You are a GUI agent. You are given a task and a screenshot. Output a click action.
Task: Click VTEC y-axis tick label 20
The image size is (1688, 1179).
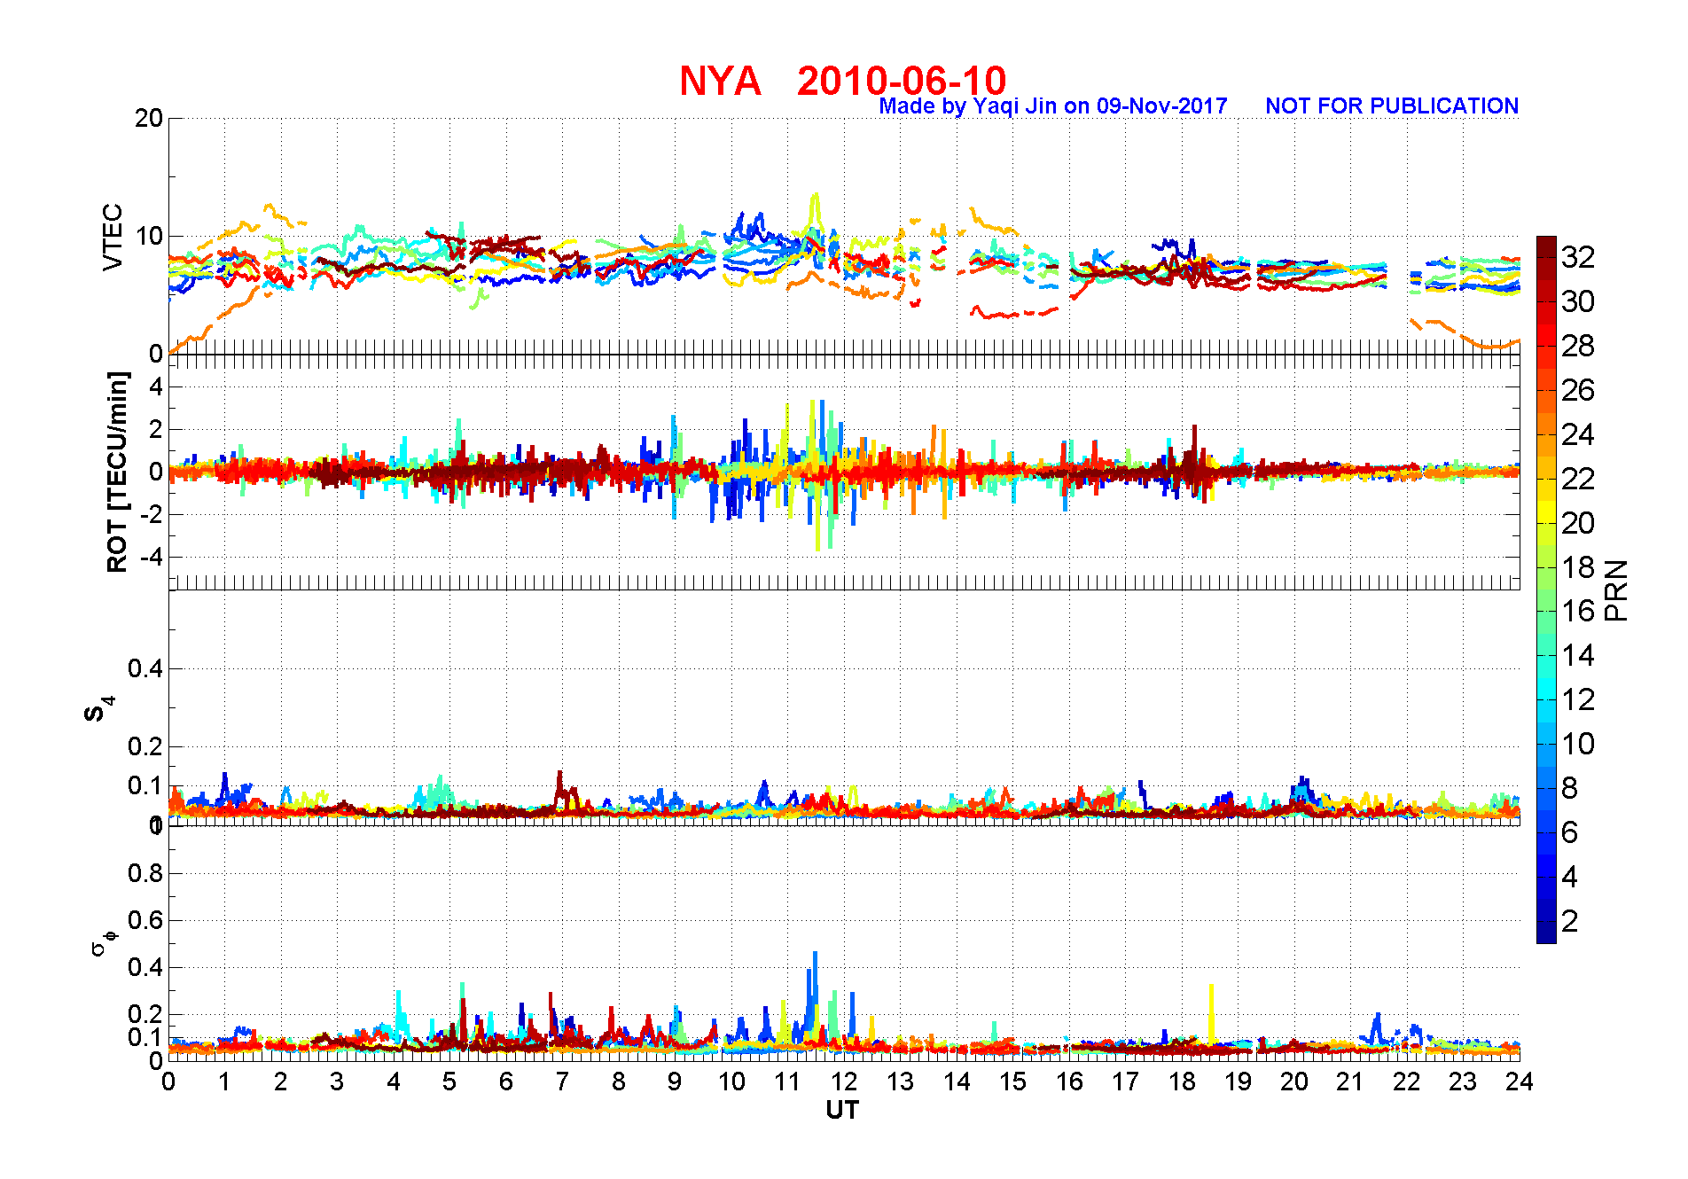tap(149, 118)
